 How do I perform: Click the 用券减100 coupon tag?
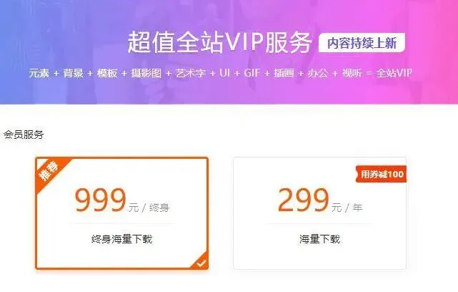click(381, 175)
